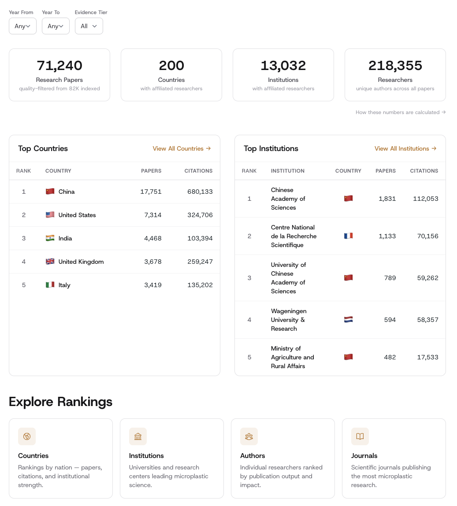The height and width of the screenshot is (506, 457).
Task: Click the China flag in Top Countries
Action: 50,192
